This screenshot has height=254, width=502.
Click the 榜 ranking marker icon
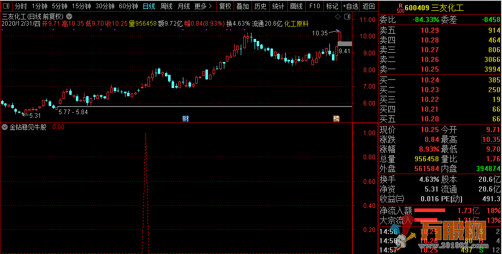point(336,119)
